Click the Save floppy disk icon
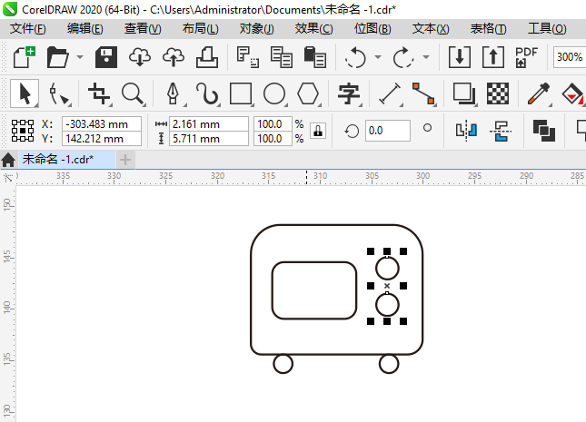Viewport: 586px width, 422px height. tap(105, 57)
